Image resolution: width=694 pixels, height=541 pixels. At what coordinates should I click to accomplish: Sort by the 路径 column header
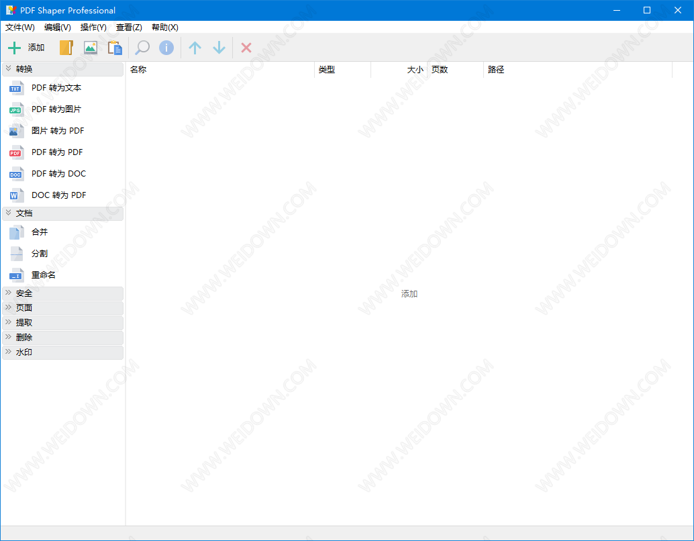578,70
